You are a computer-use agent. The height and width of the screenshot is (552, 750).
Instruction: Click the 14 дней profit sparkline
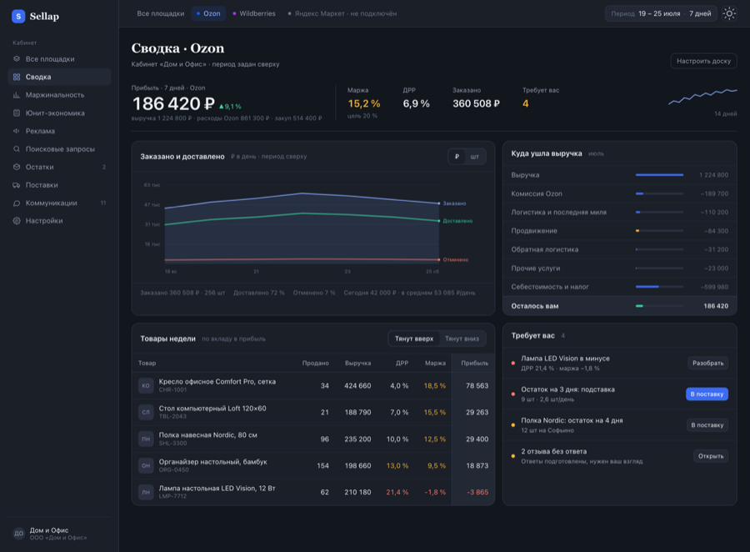(702, 96)
